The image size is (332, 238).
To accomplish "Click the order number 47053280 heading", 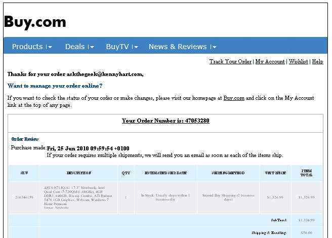I will click(165, 121).
